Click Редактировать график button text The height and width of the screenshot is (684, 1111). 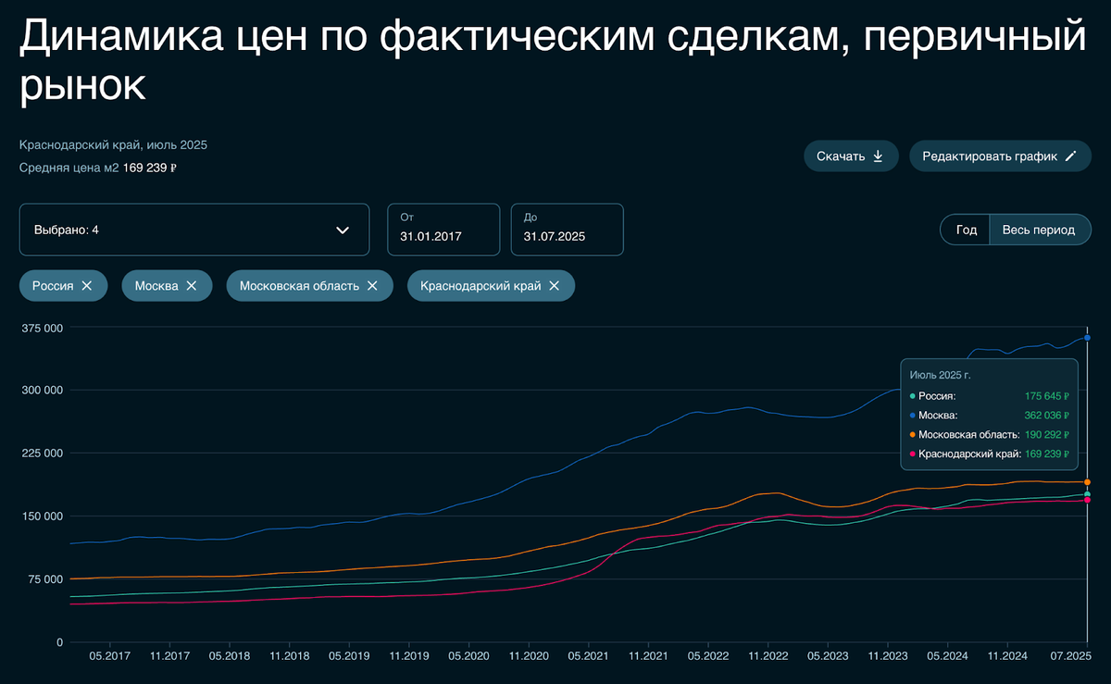pos(990,156)
